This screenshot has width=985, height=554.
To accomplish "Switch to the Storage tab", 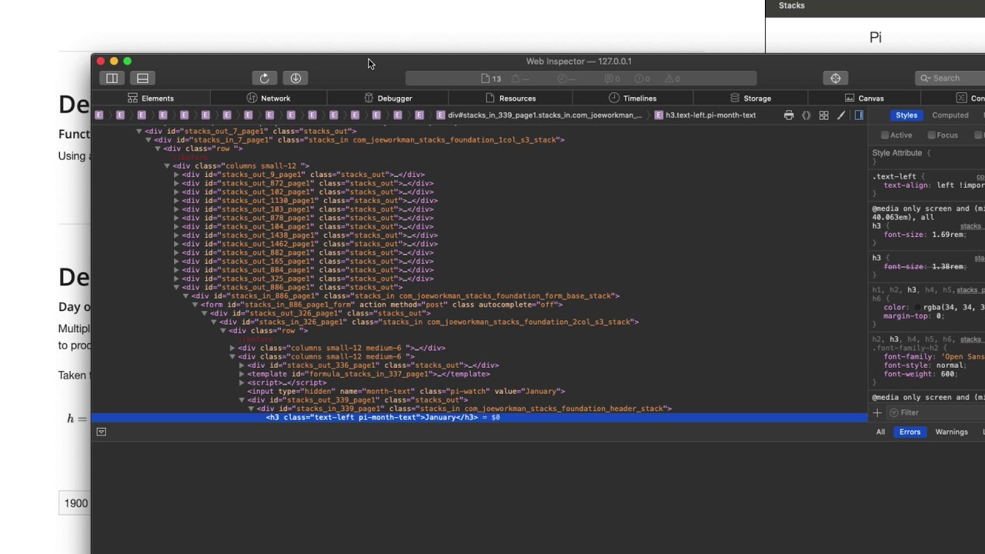I will point(750,98).
